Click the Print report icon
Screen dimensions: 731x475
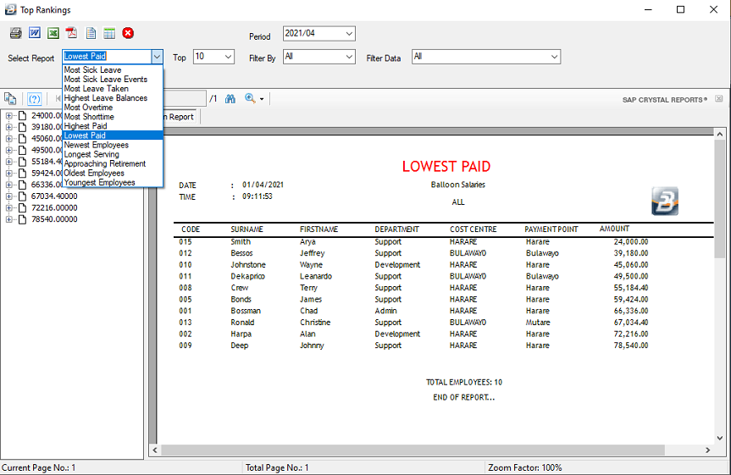pyautogui.click(x=16, y=33)
